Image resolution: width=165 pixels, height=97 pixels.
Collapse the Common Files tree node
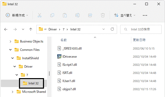[x=11, y=50]
